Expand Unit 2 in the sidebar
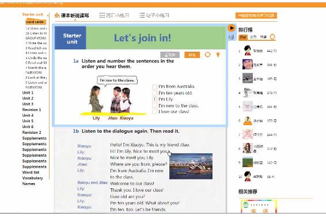 point(28,98)
